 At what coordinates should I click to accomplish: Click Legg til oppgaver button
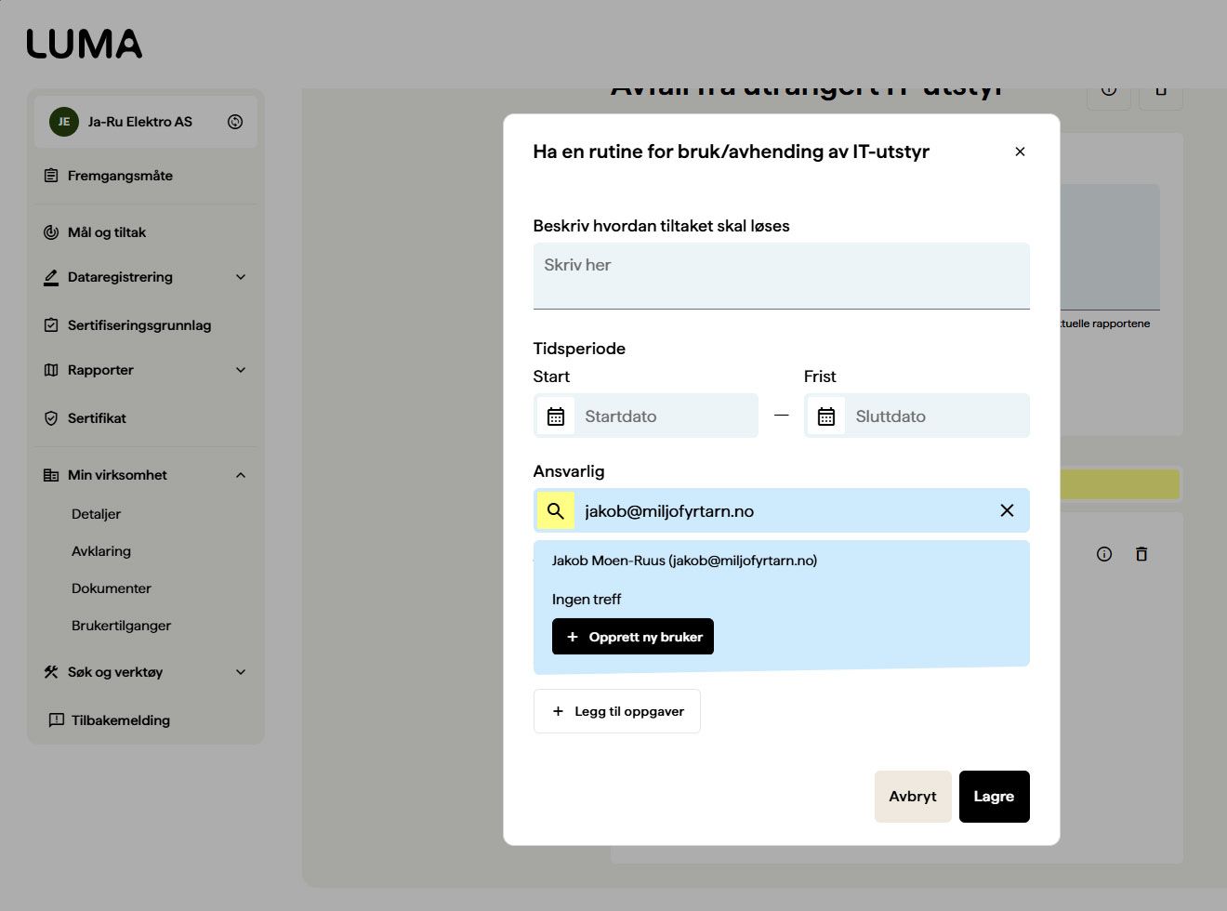[x=617, y=711]
